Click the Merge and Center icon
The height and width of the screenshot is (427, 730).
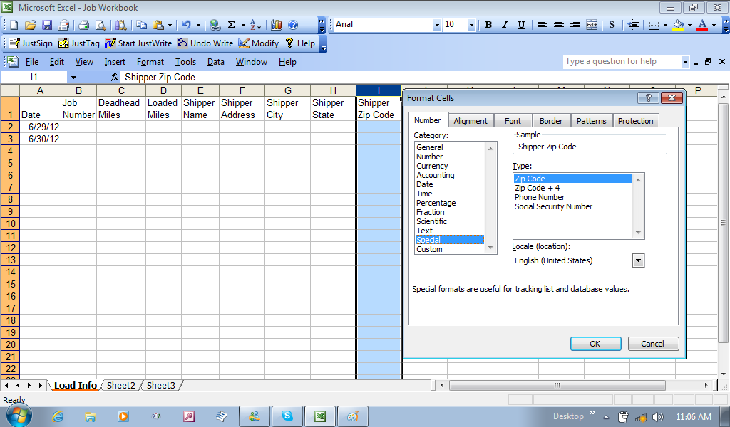[x=592, y=25]
